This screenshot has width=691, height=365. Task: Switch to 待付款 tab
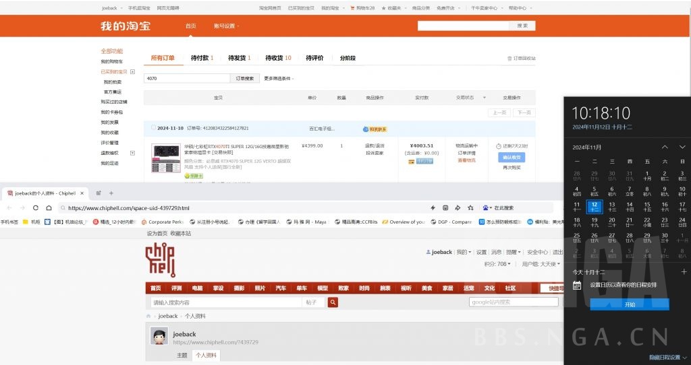[x=202, y=58]
